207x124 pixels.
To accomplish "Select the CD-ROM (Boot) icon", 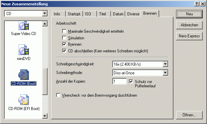I will click(24, 75).
